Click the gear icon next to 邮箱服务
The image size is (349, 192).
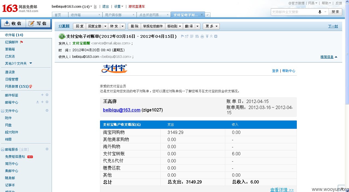pos(47,149)
